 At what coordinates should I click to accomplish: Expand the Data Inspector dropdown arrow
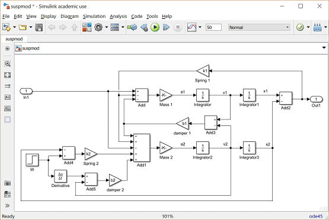click(200, 27)
